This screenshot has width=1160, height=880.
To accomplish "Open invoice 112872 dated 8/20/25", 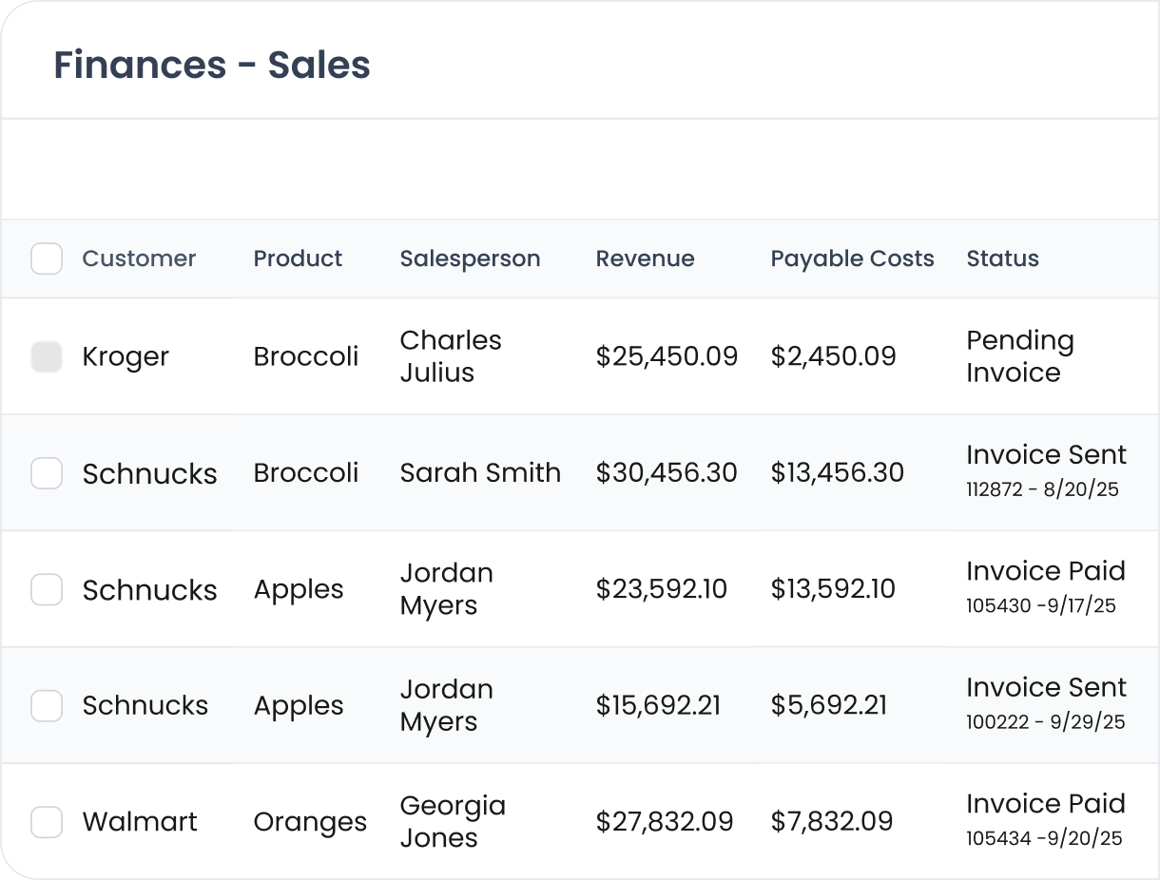I will (x=1042, y=490).
